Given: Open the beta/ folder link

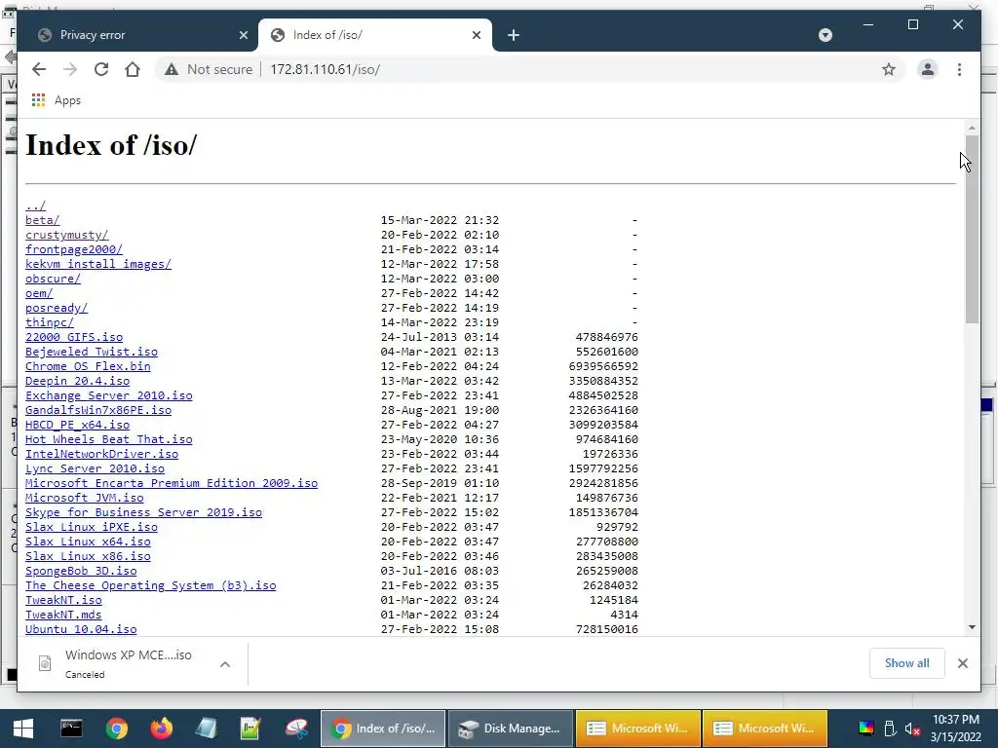Looking at the screenshot, I should click(43, 220).
